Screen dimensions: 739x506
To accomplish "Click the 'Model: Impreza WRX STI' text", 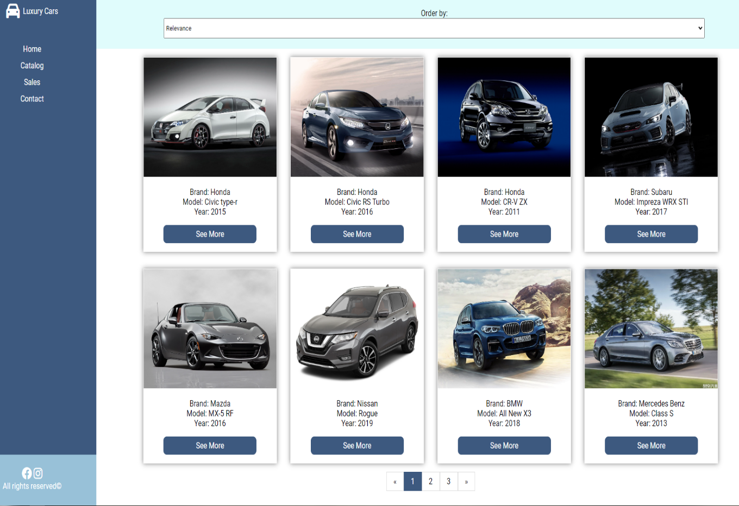I will (651, 202).
